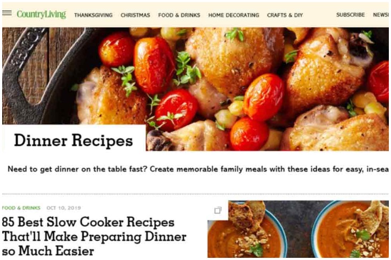Image resolution: width=391 pixels, height=260 pixels.
Task: Click the Newsletter link in header
Action: click(x=381, y=15)
